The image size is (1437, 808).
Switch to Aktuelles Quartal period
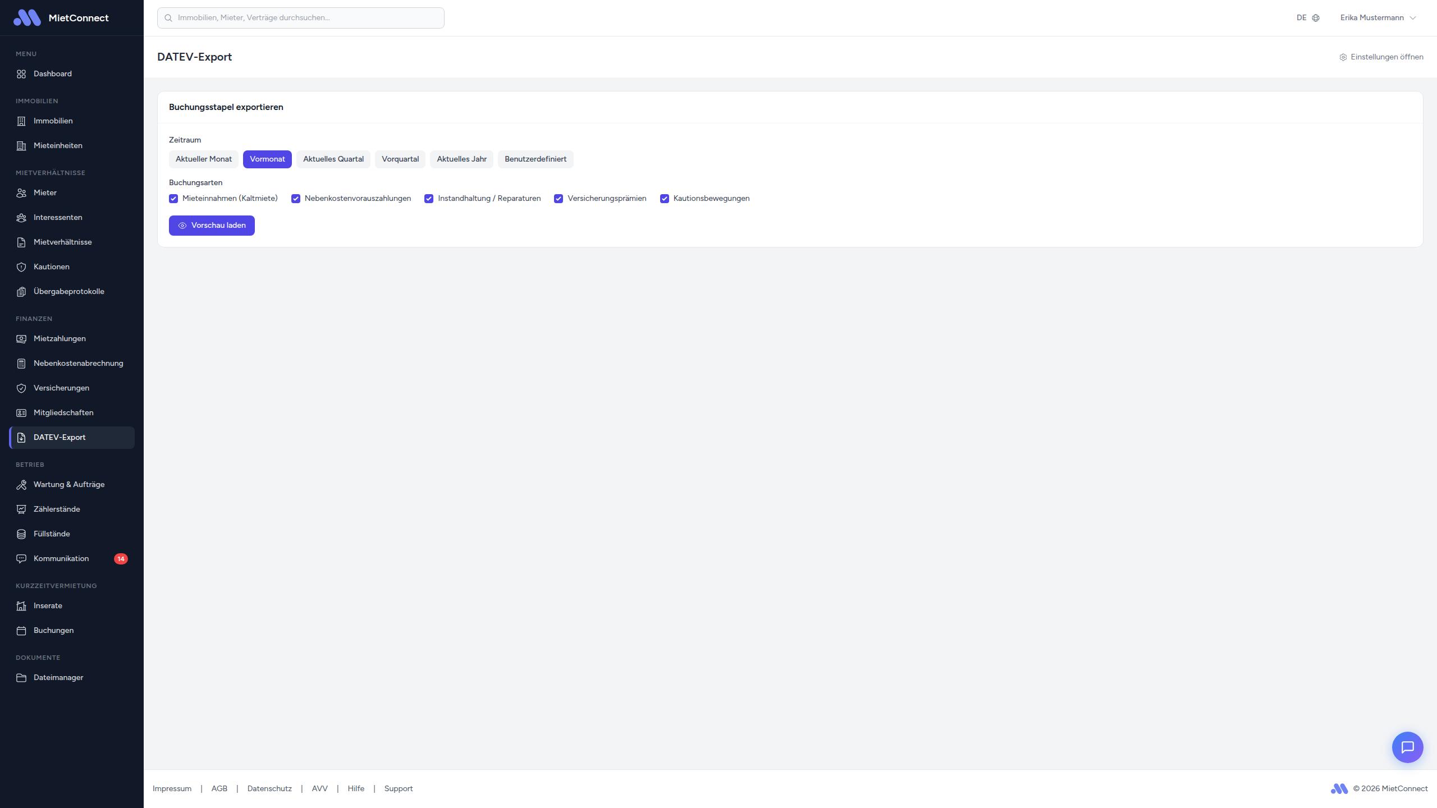333,159
